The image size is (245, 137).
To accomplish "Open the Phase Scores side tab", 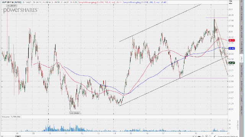I will [242, 71].
